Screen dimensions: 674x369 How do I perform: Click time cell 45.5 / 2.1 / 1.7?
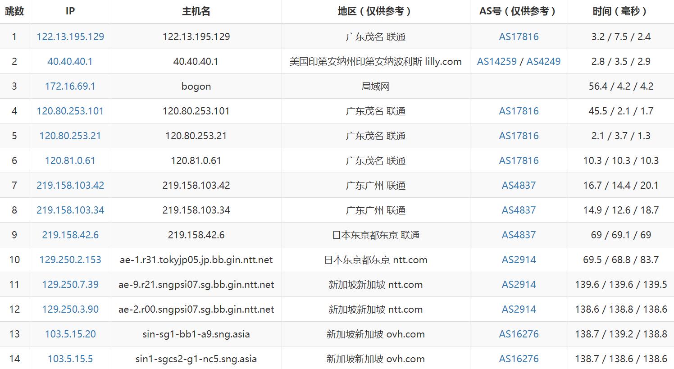pyautogui.click(x=621, y=111)
